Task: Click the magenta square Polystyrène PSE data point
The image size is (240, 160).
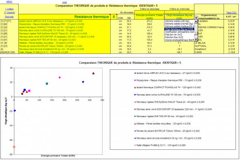Action: tap(29, 91)
